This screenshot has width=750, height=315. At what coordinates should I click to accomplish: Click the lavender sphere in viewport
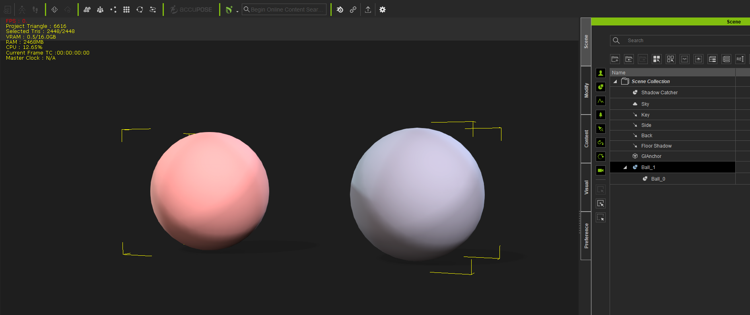coord(417,194)
